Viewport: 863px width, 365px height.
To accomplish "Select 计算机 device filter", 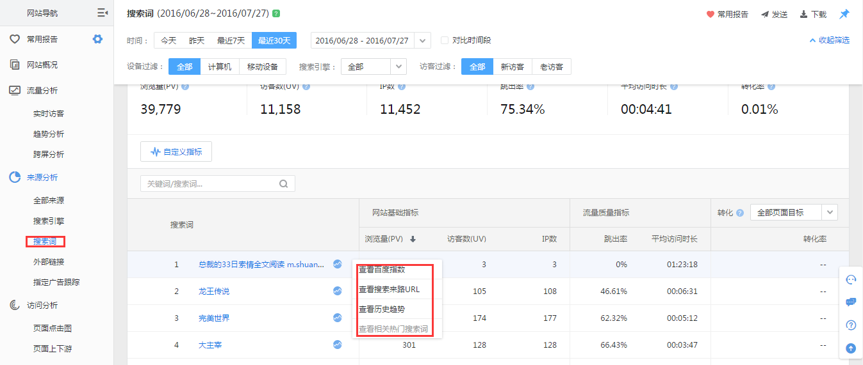I will (x=220, y=66).
